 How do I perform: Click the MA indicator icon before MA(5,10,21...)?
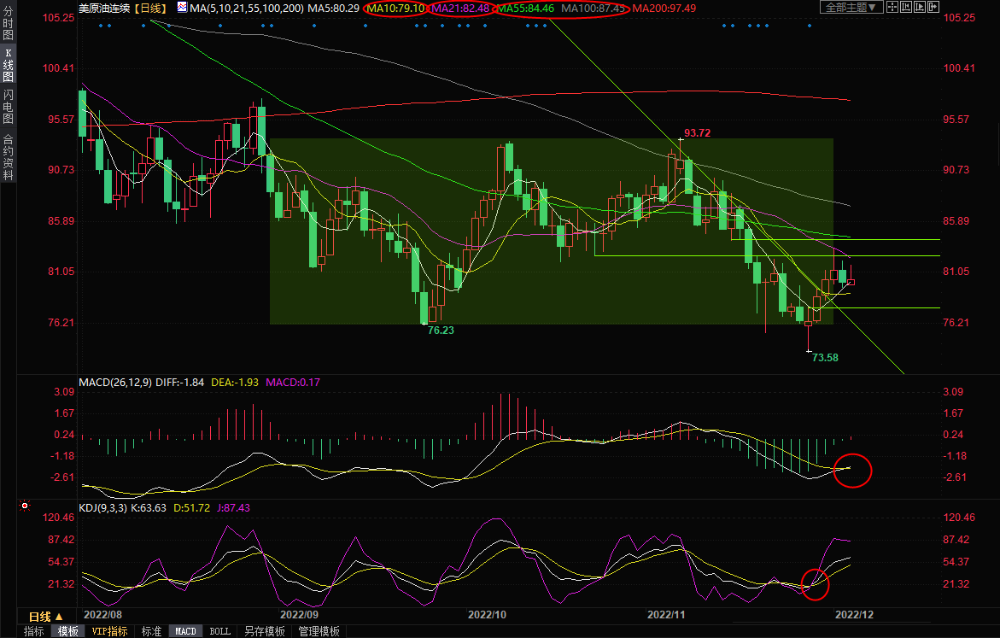[183, 8]
